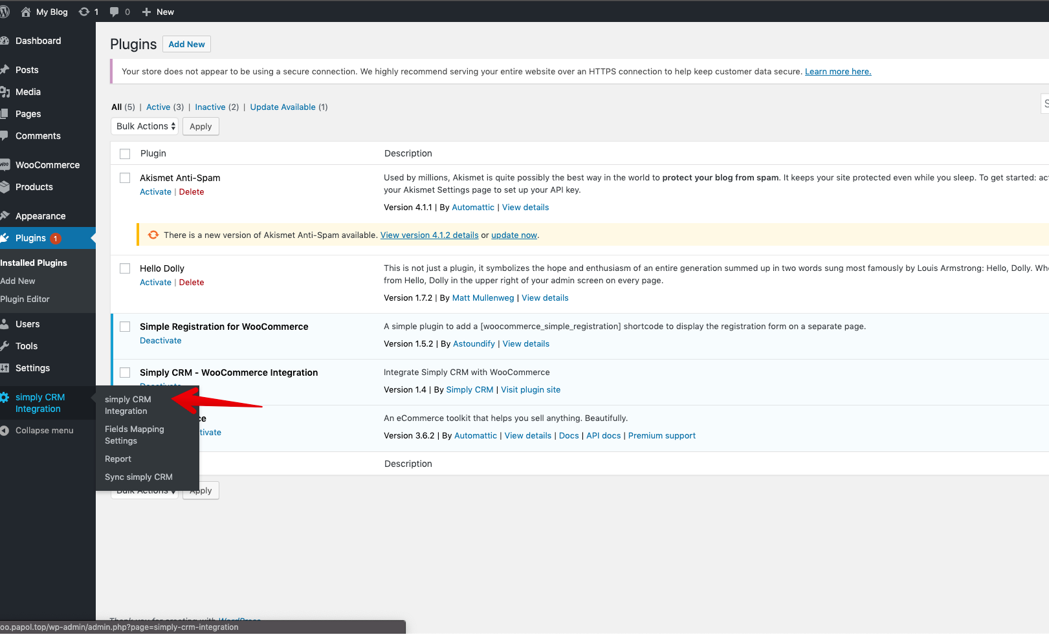This screenshot has width=1049, height=637.
Task: Click the Collapse menu arrow icon
Action: pyautogui.click(x=5, y=431)
